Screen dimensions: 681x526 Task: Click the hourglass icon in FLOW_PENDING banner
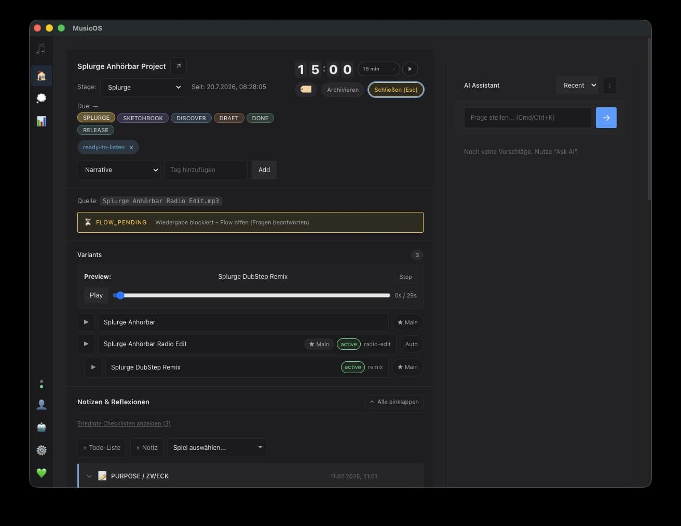[88, 222]
